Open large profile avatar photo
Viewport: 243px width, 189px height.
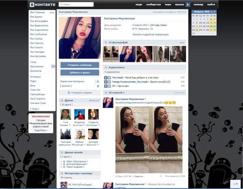click(x=80, y=38)
